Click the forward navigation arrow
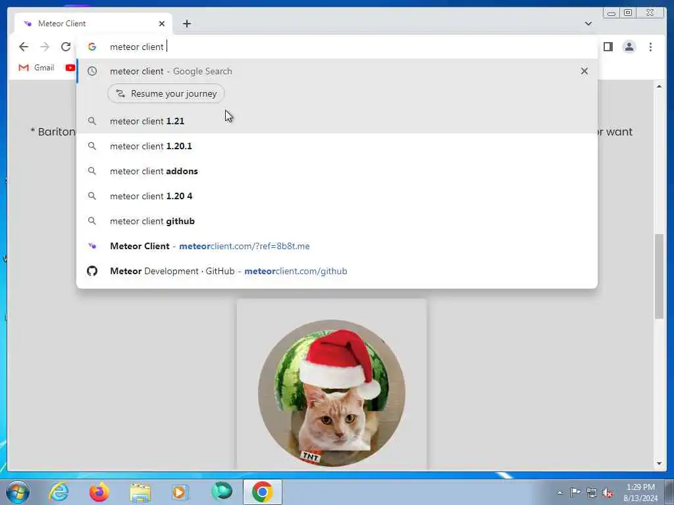Viewport: 674px width, 505px height. pyautogui.click(x=45, y=47)
